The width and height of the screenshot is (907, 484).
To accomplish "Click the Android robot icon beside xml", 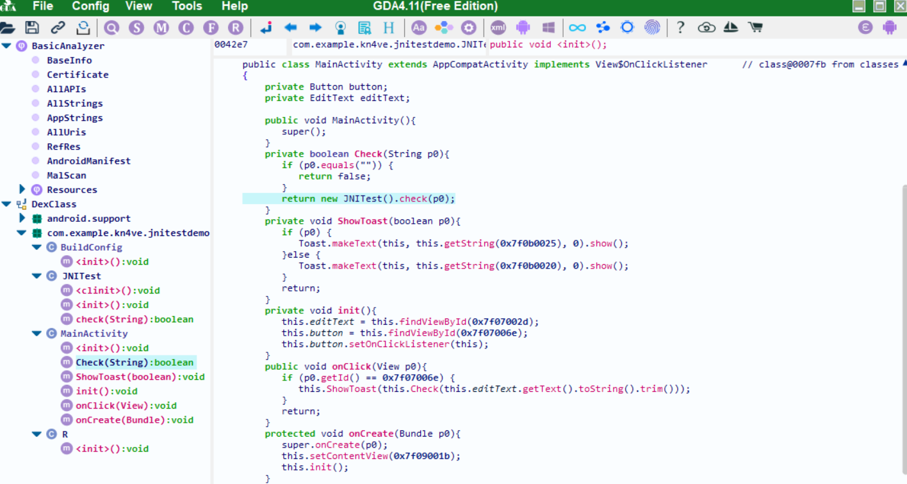I will point(523,27).
